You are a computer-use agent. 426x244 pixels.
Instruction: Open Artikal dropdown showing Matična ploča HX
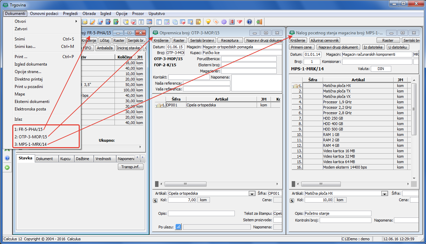[x=384, y=193]
